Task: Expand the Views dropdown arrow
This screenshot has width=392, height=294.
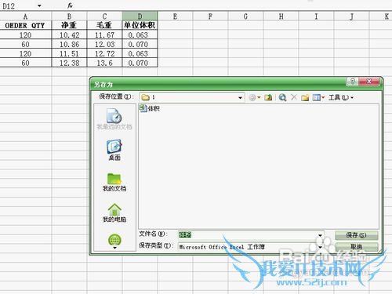Action: [x=323, y=97]
